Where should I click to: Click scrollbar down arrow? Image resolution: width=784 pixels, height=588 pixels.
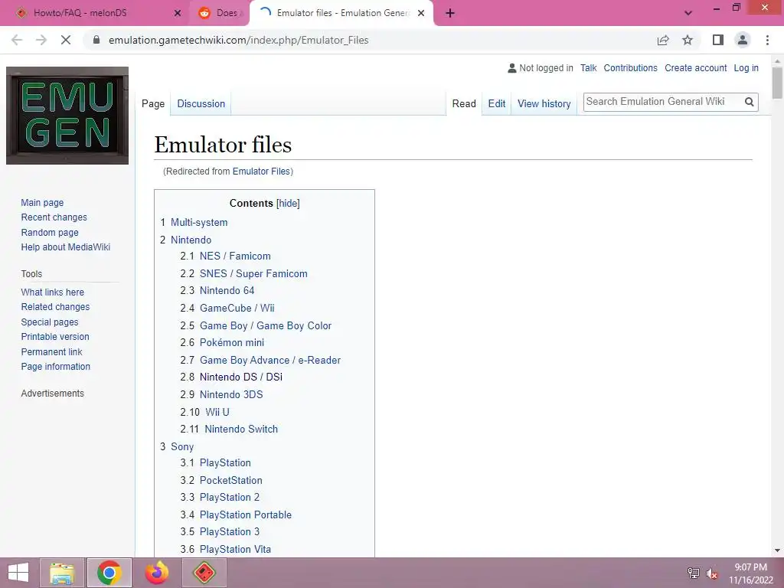(777, 550)
